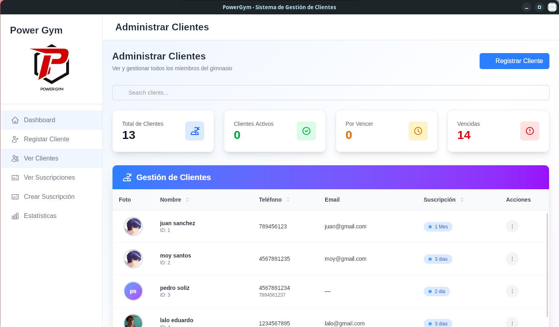The height and width of the screenshot is (327, 559).
Task: Click the phone number 4567891235
Action: (x=275, y=259)
